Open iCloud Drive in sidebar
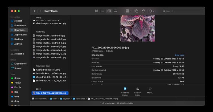Screen dimensions: 213x112 [x=20, y=64]
